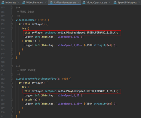Click the ETS file icon on AvPlayManager.ets tab
The height and width of the screenshot is (118, 141).
tap(51, 2)
